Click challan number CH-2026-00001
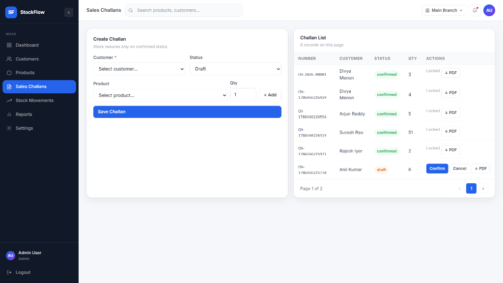The image size is (503, 283). point(312,75)
